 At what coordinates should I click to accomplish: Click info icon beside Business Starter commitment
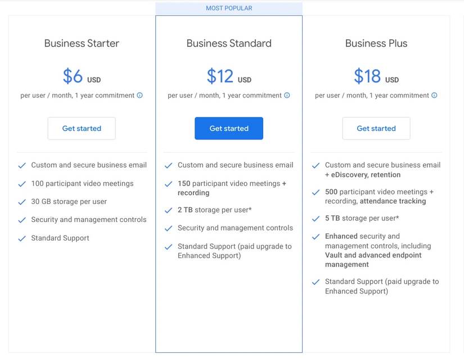click(x=140, y=96)
